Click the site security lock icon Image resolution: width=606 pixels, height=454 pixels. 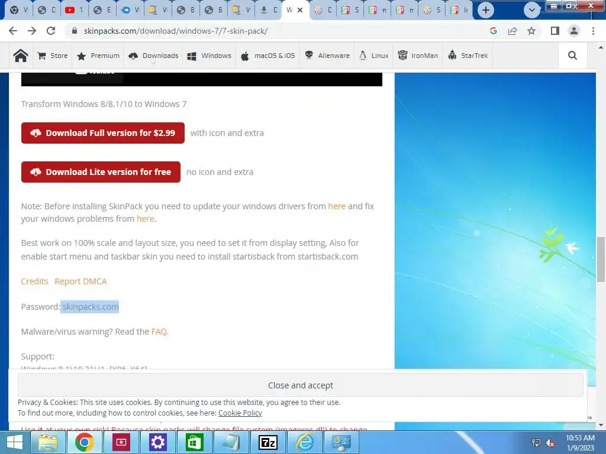point(75,31)
